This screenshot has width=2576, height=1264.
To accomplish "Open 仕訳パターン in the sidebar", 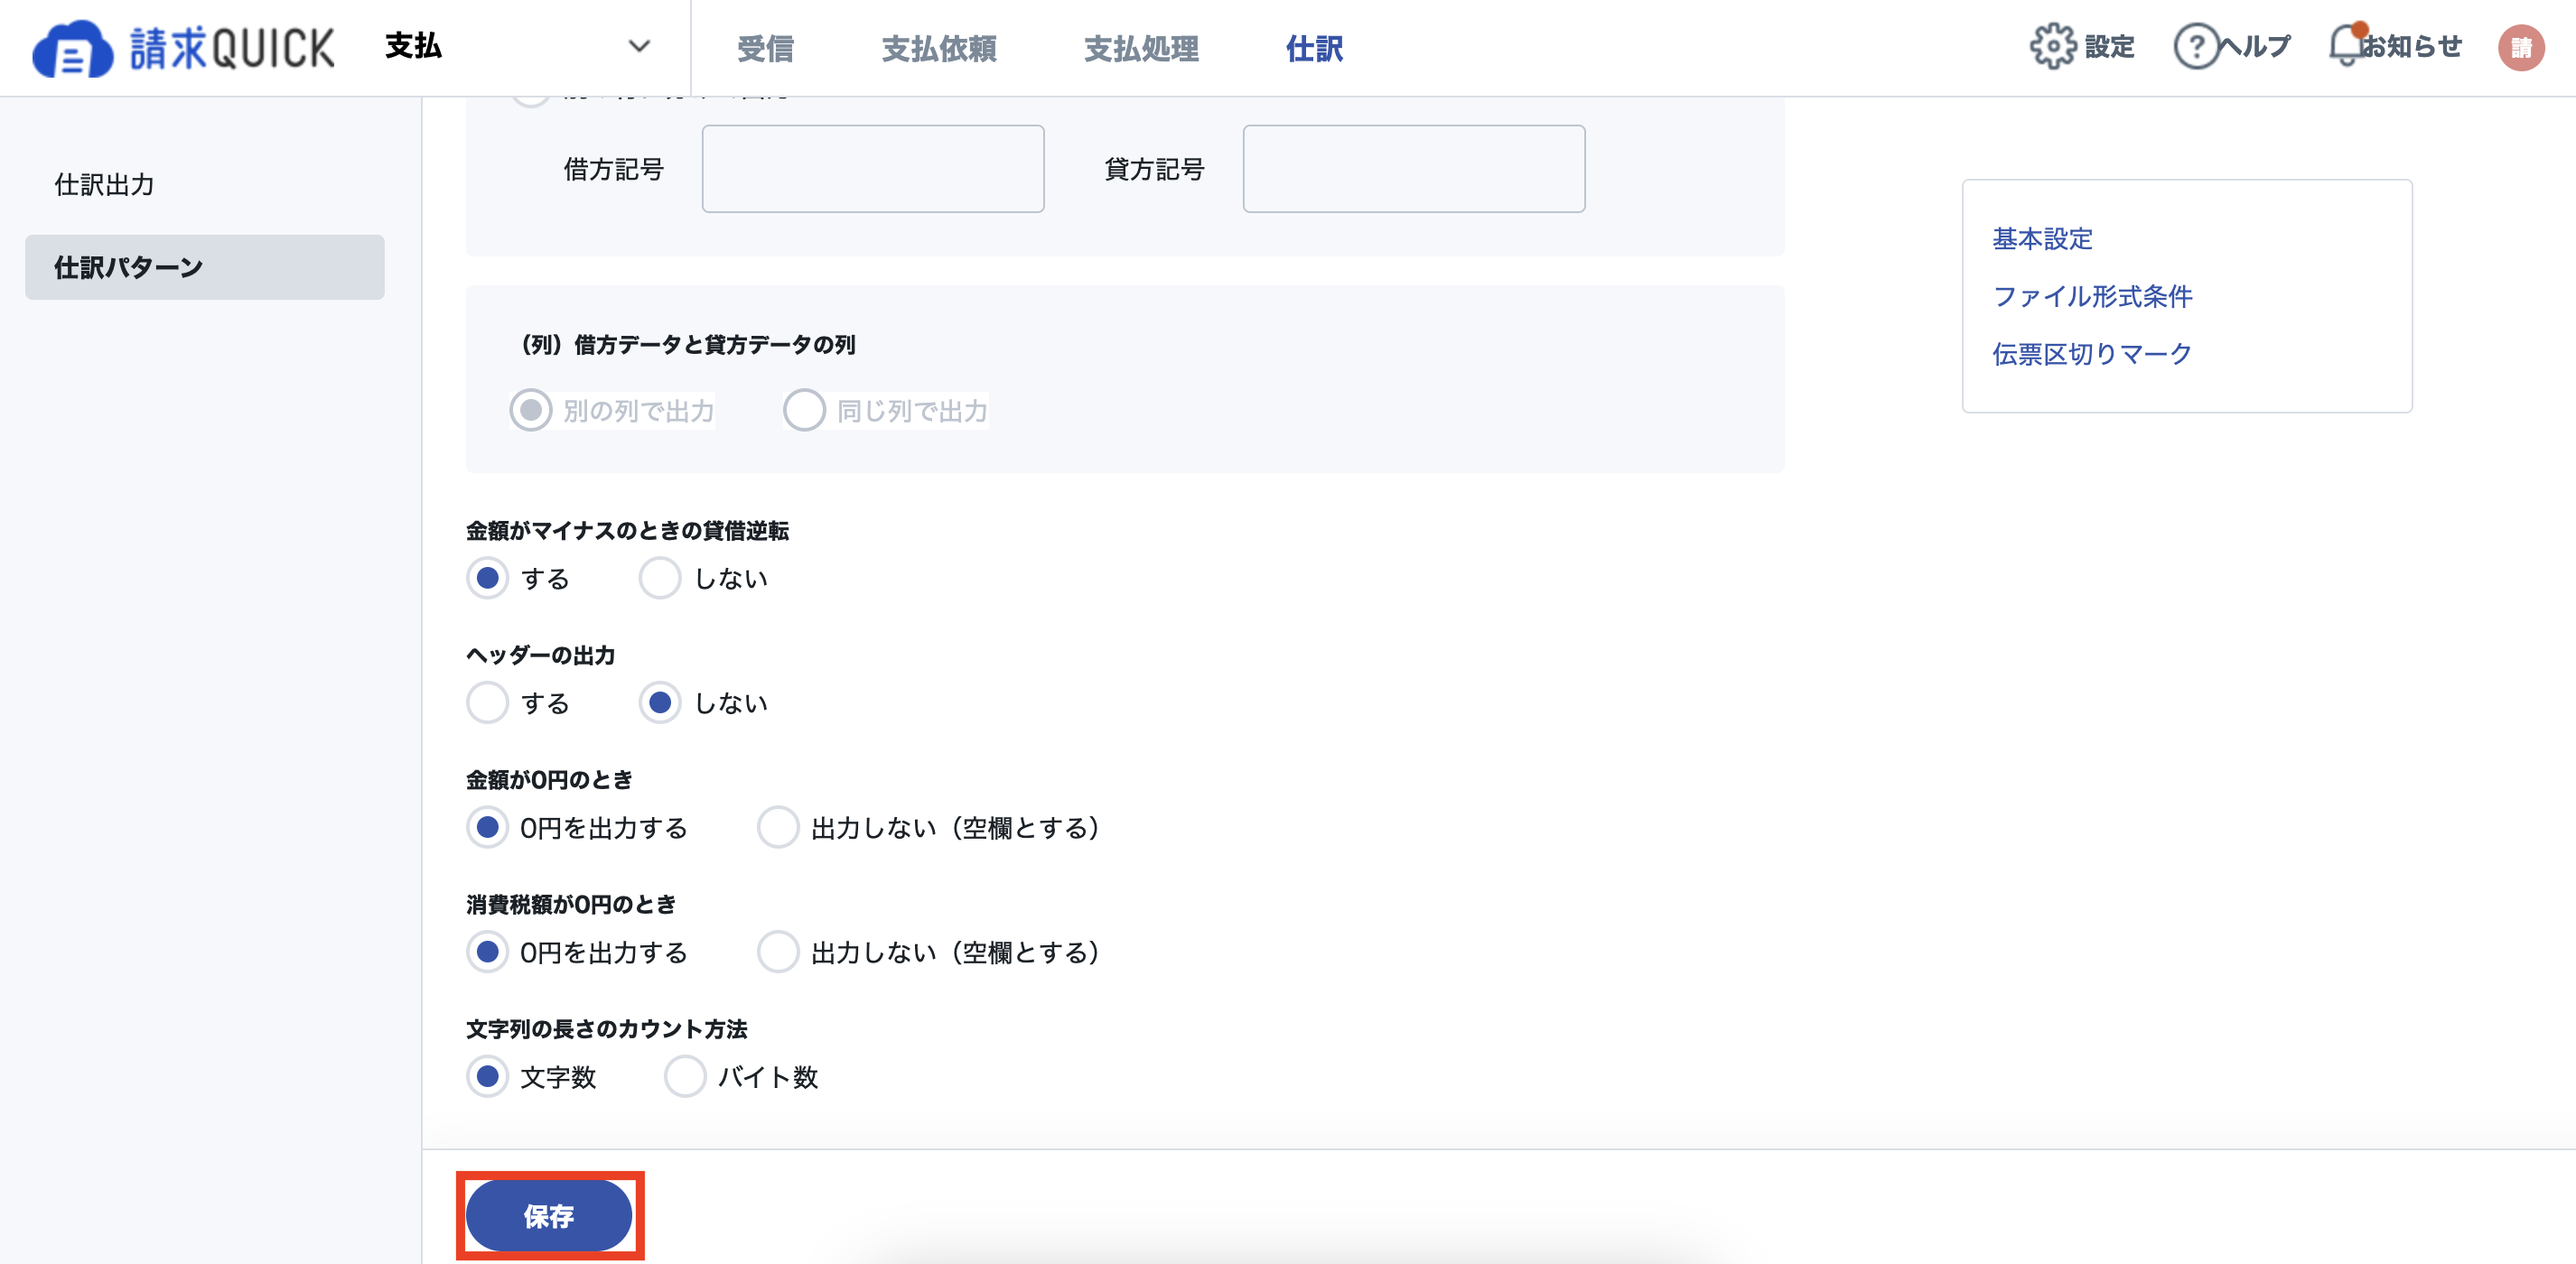I will click(204, 266).
